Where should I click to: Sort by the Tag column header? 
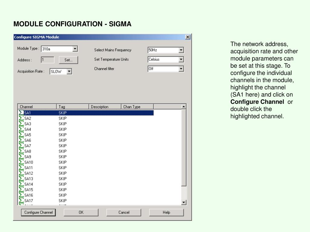tap(73, 107)
